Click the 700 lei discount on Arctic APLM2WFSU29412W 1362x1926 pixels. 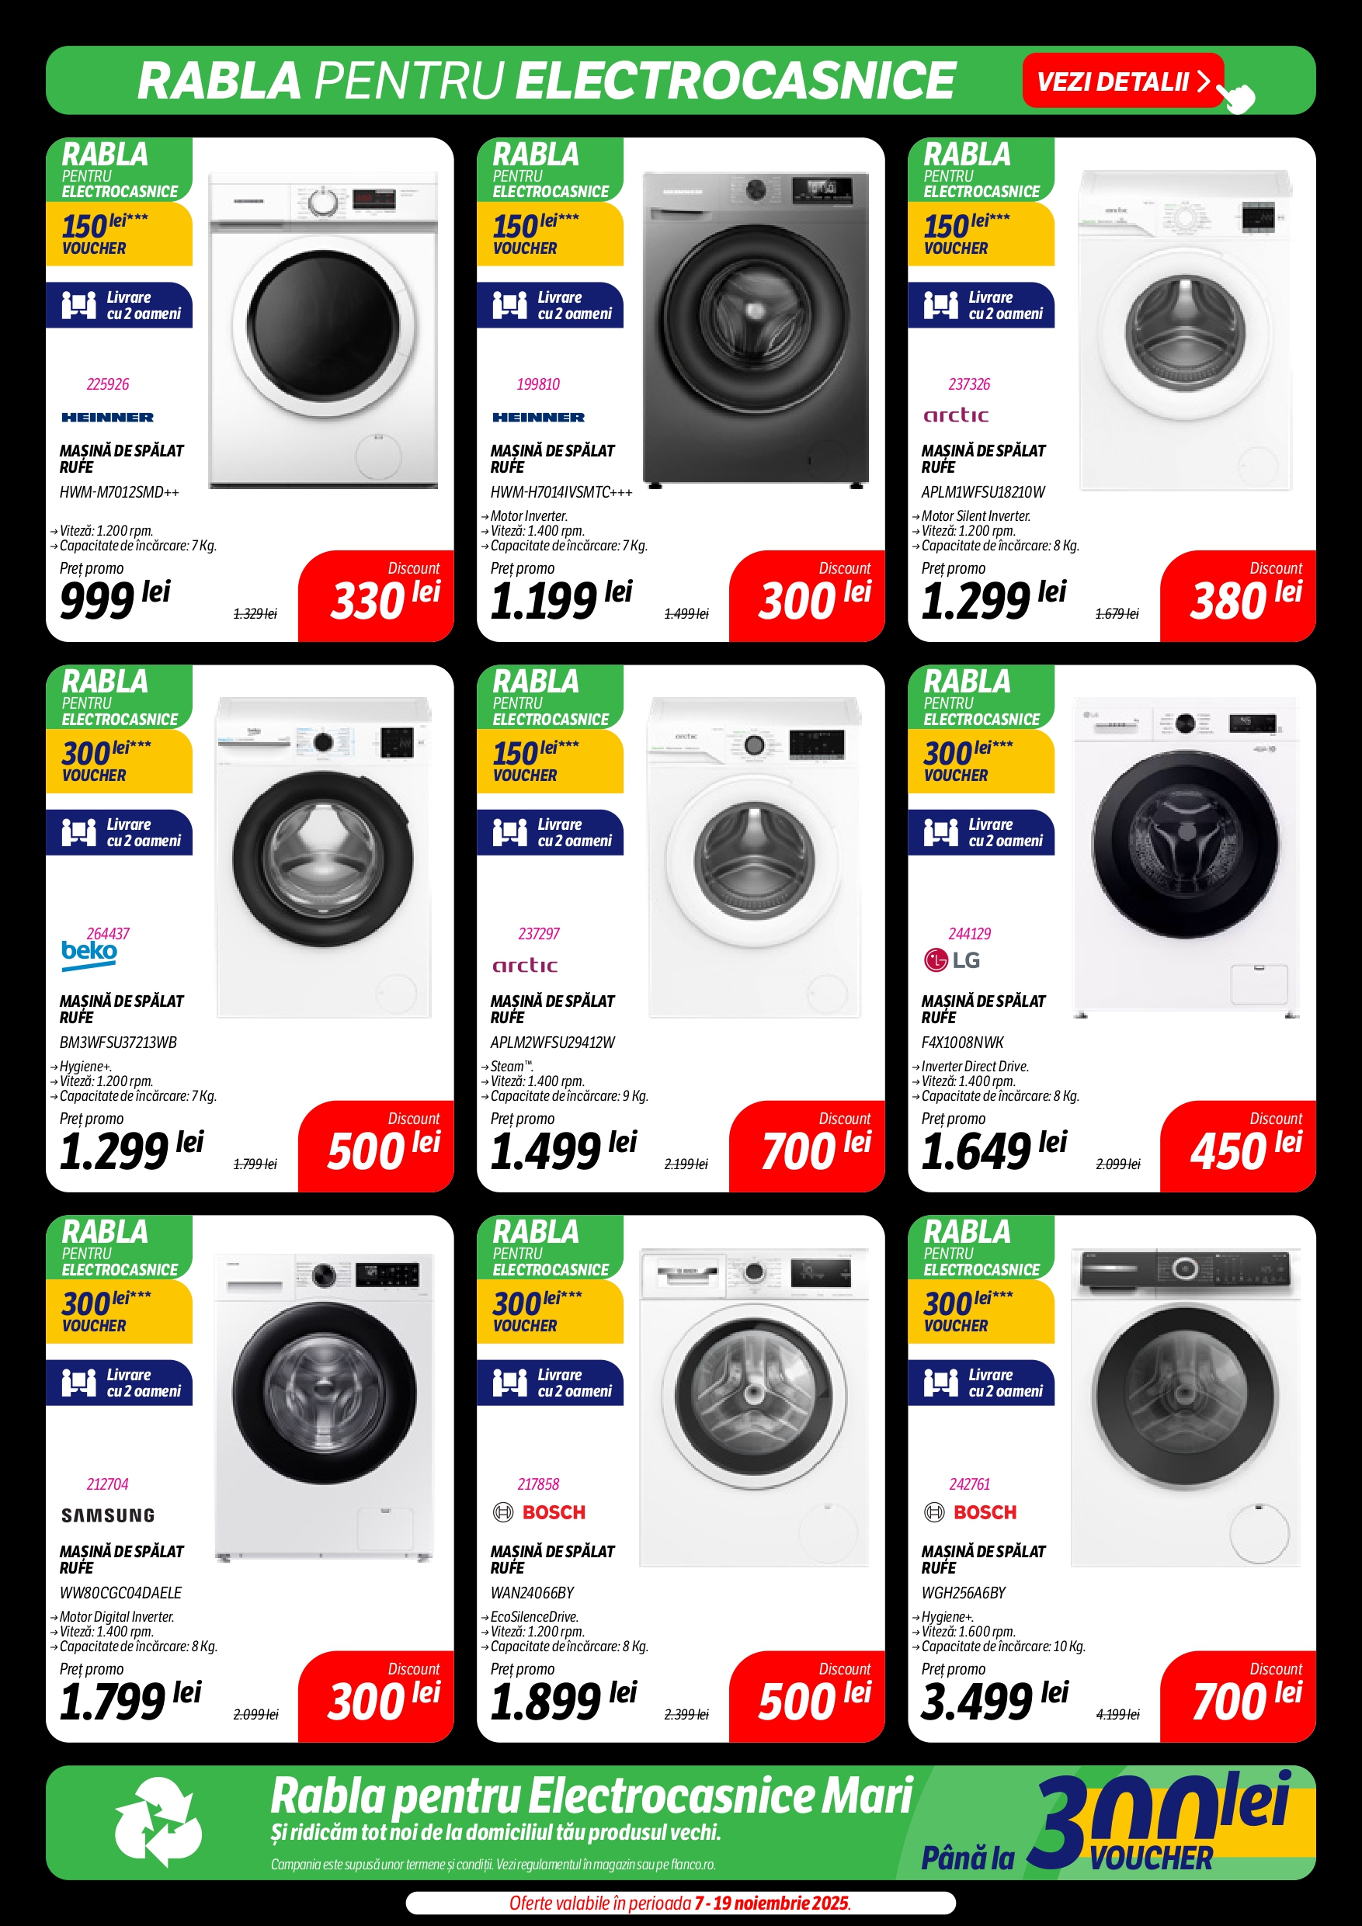click(x=808, y=1147)
